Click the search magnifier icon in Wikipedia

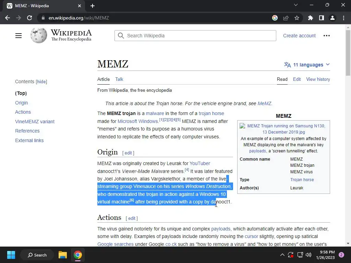(121, 36)
